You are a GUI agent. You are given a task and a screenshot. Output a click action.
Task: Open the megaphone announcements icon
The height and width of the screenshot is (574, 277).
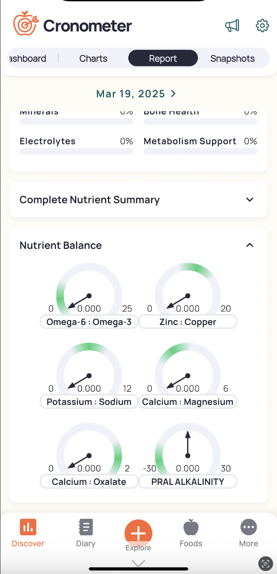(232, 26)
